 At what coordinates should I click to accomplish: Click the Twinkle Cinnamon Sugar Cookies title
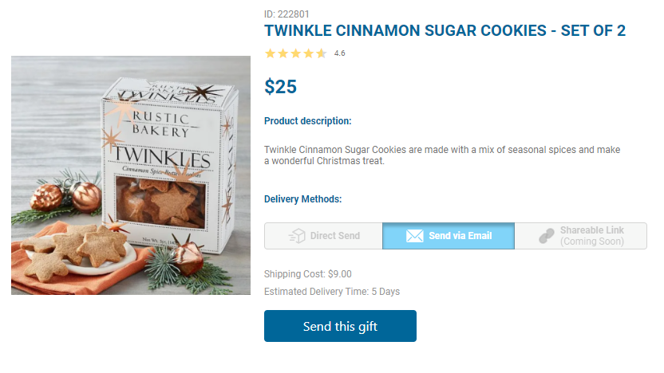tap(445, 31)
